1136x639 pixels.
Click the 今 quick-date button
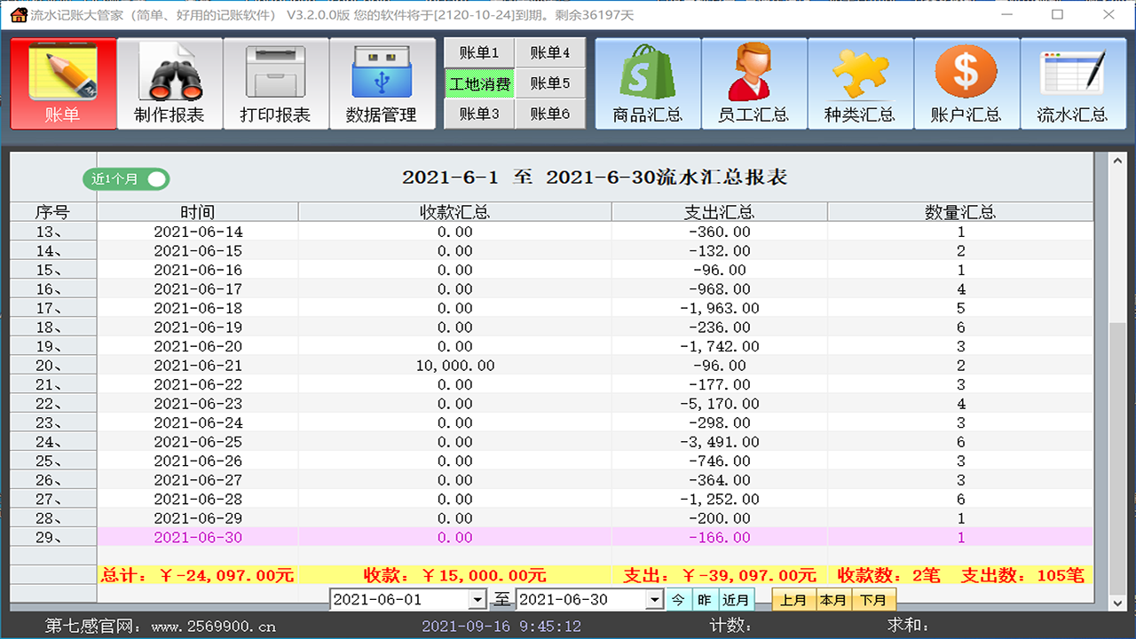679,599
